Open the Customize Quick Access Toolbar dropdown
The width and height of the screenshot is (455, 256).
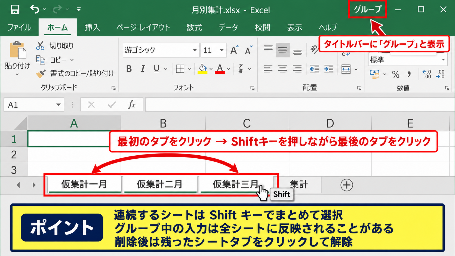click(x=79, y=9)
